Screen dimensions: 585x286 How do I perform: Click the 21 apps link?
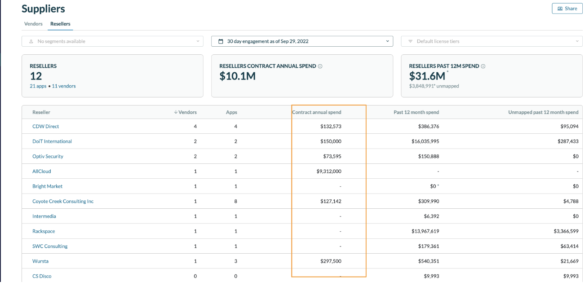click(x=38, y=86)
